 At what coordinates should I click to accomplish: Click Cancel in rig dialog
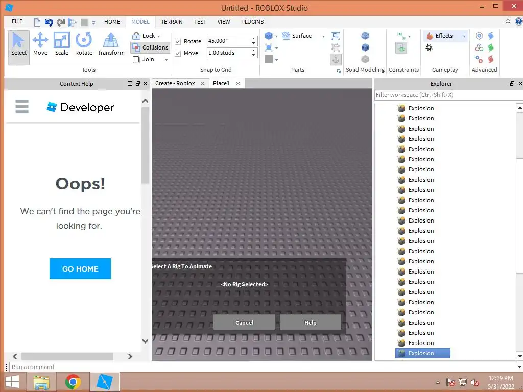pyautogui.click(x=244, y=323)
